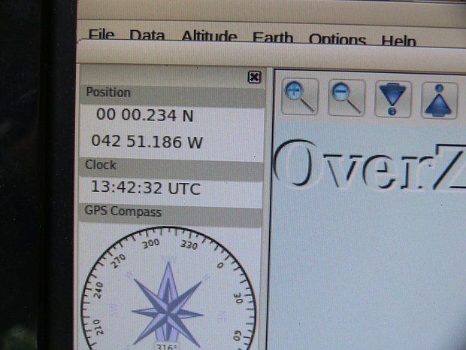Screen dimensions: 466x350
Task: Open the Data menu
Action: click(x=147, y=35)
